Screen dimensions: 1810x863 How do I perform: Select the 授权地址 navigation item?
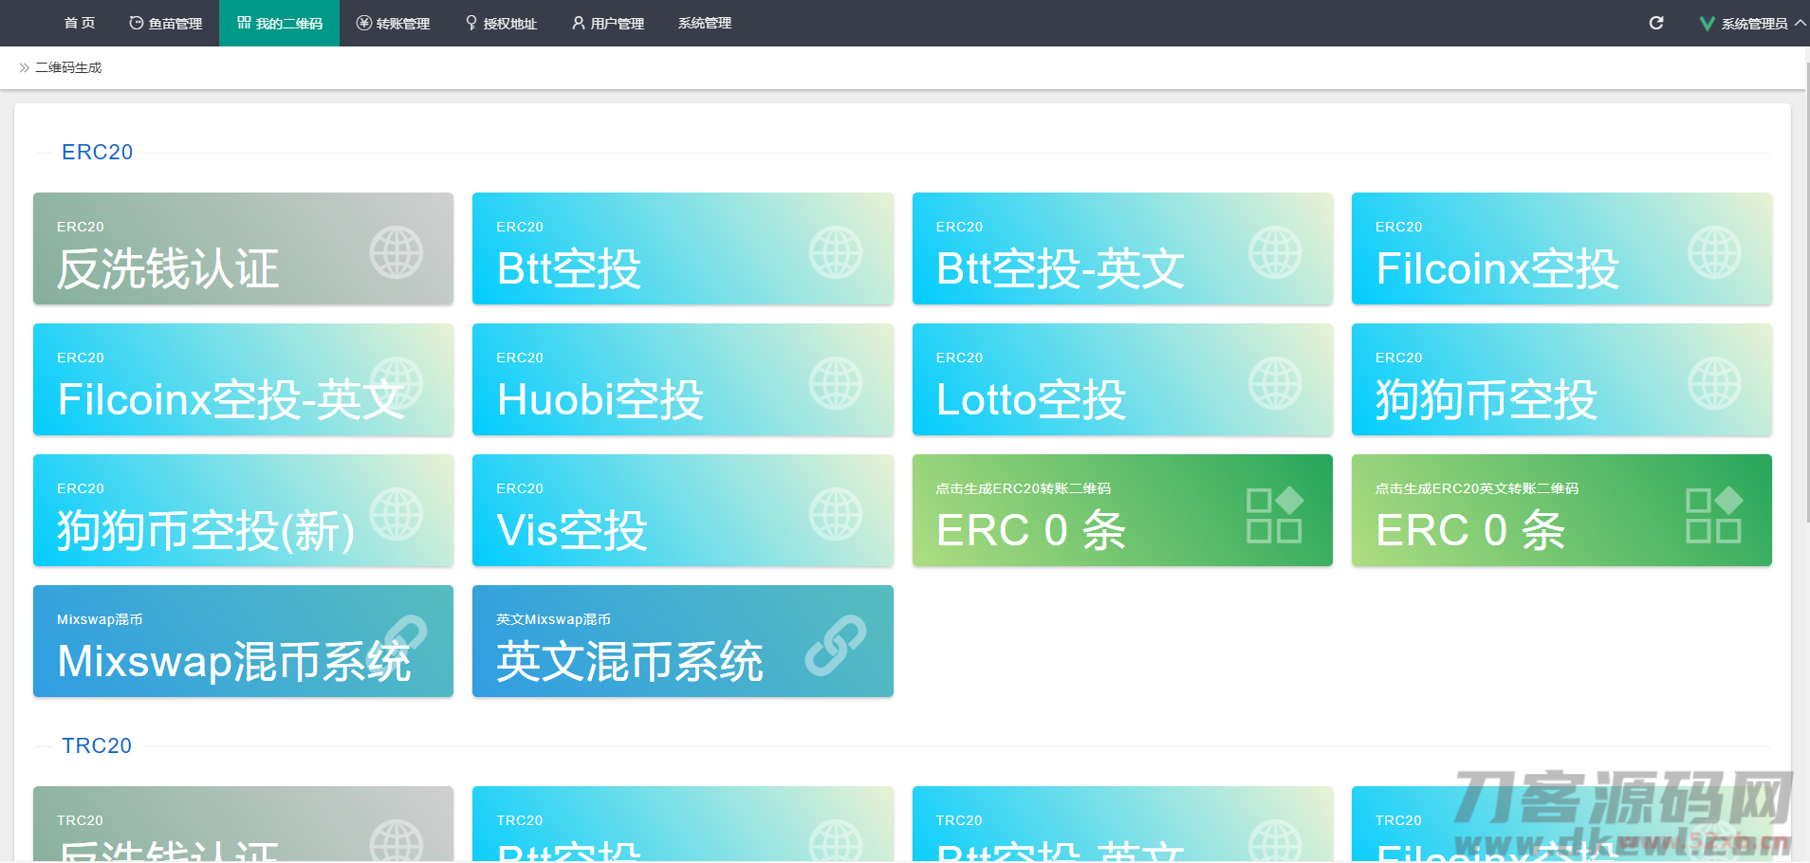pyautogui.click(x=501, y=24)
